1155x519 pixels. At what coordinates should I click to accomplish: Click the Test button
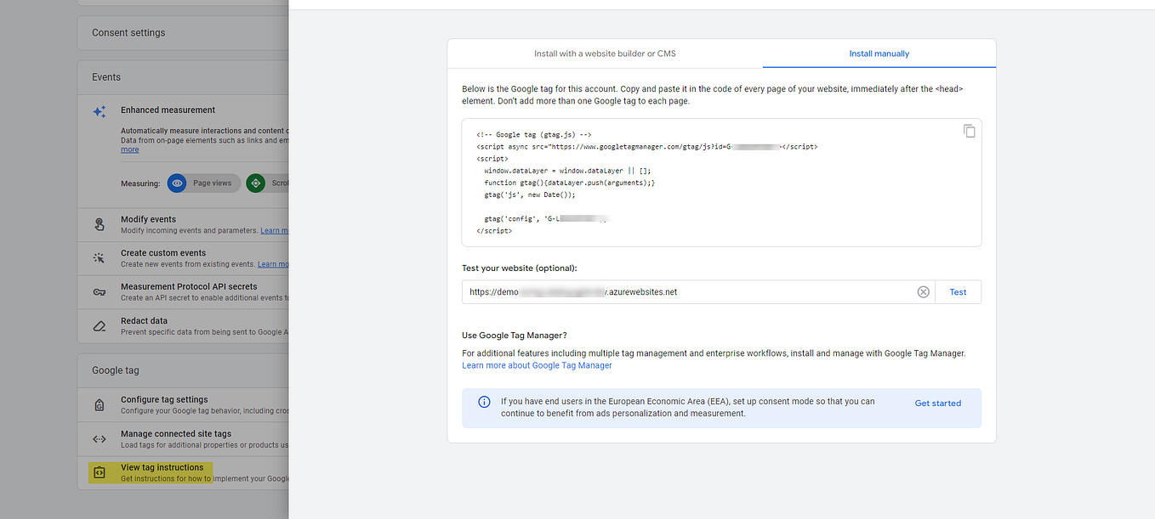pos(958,291)
